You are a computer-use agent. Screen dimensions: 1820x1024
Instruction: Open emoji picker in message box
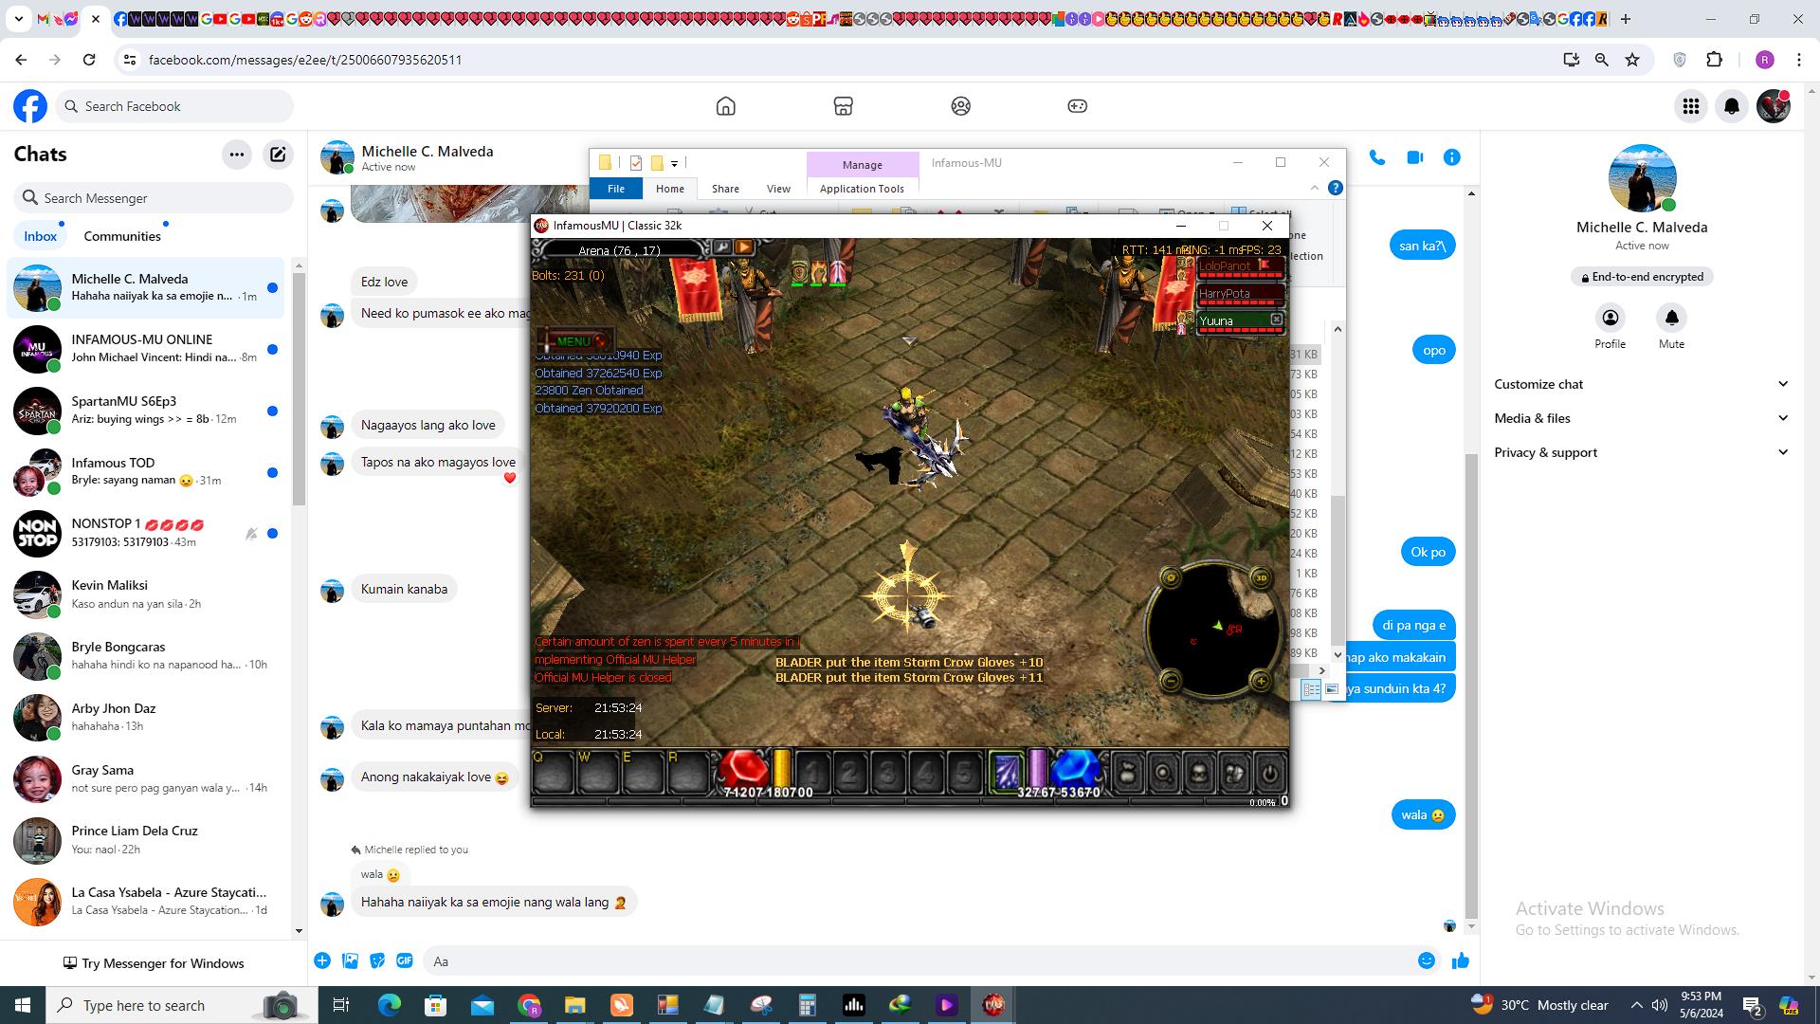point(1427,961)
